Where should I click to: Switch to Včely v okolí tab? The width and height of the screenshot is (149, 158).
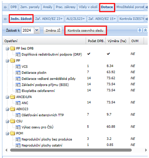[88, 7]
